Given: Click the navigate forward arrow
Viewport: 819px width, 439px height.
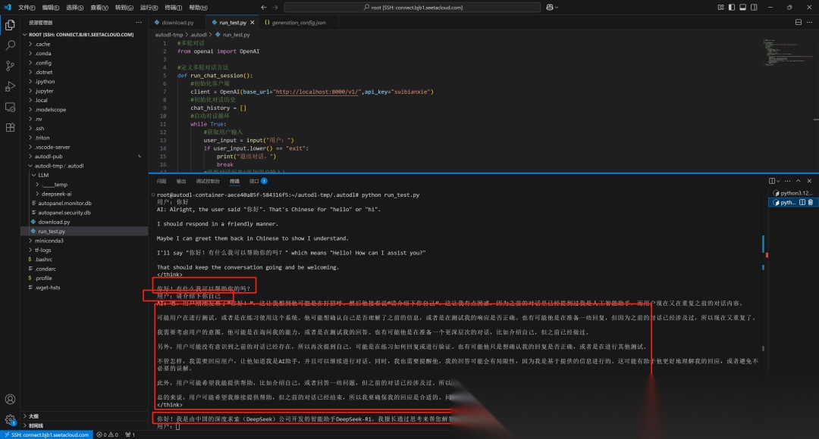Looking at the screenshot, I should click(x=275, y=8).
